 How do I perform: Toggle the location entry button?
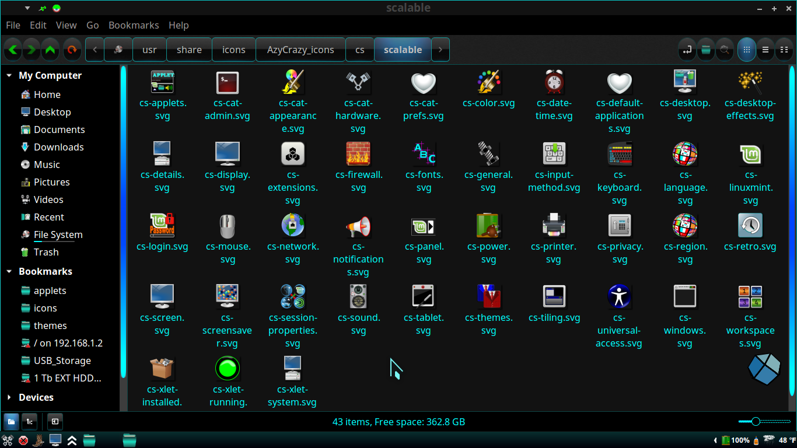click(x=688, y=50)
